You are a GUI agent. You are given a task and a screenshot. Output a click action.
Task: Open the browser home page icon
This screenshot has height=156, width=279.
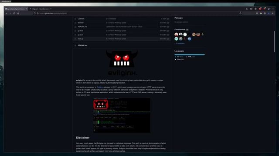tap(18, 13)
